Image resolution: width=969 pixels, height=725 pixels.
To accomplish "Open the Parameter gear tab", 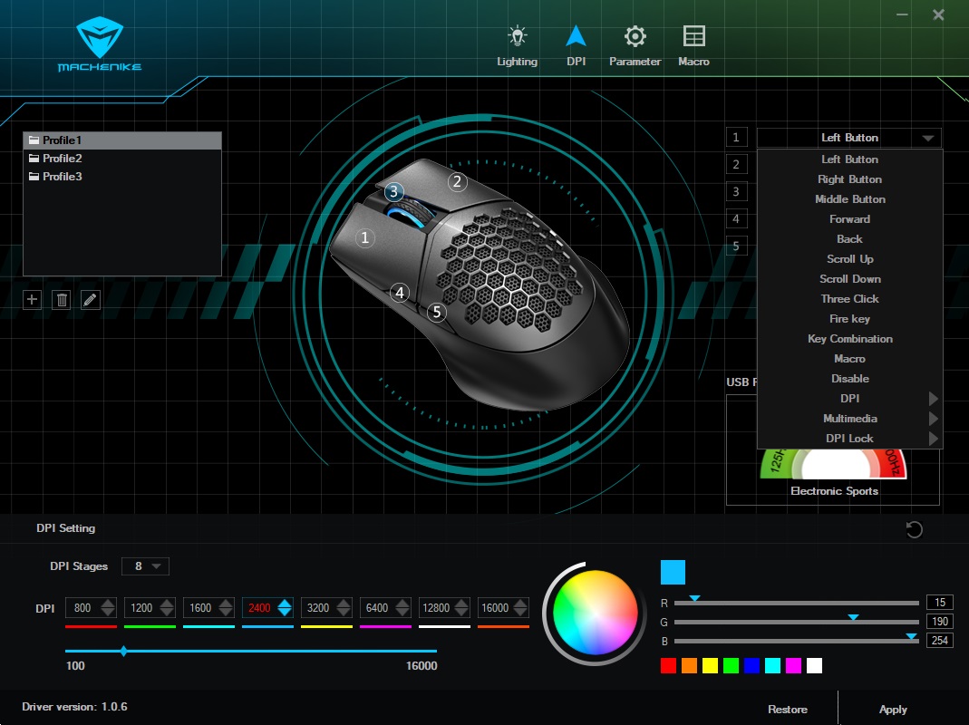I will [635, 45].
